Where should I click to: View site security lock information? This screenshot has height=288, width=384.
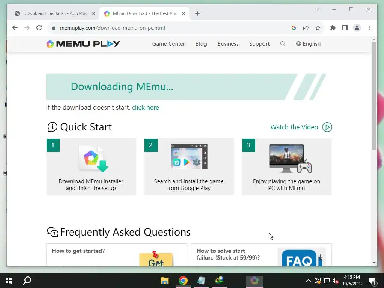[x=54, y=28]
